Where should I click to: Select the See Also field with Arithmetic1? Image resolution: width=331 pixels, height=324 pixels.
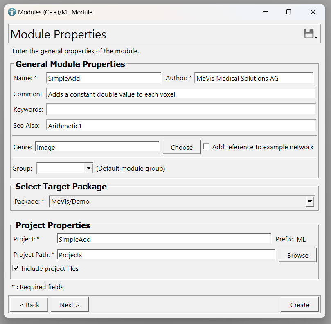(x=181, y=126)
